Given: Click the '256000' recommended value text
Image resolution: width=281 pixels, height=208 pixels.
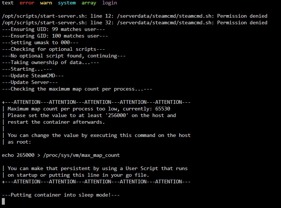Looking at the screenshot, I should point(117,115).
